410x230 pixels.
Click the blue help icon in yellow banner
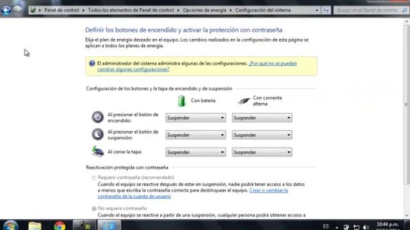(x=92, y=63)
